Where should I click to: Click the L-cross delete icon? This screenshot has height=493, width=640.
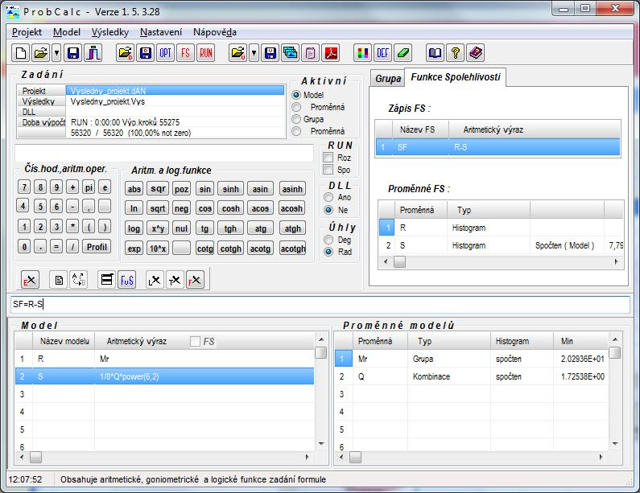(155, 280)
